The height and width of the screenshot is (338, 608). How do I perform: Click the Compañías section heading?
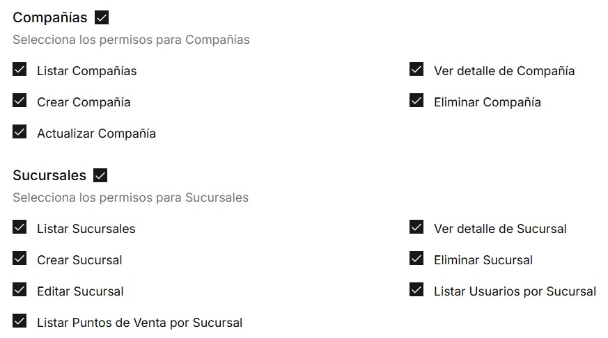tap(50, 18)
